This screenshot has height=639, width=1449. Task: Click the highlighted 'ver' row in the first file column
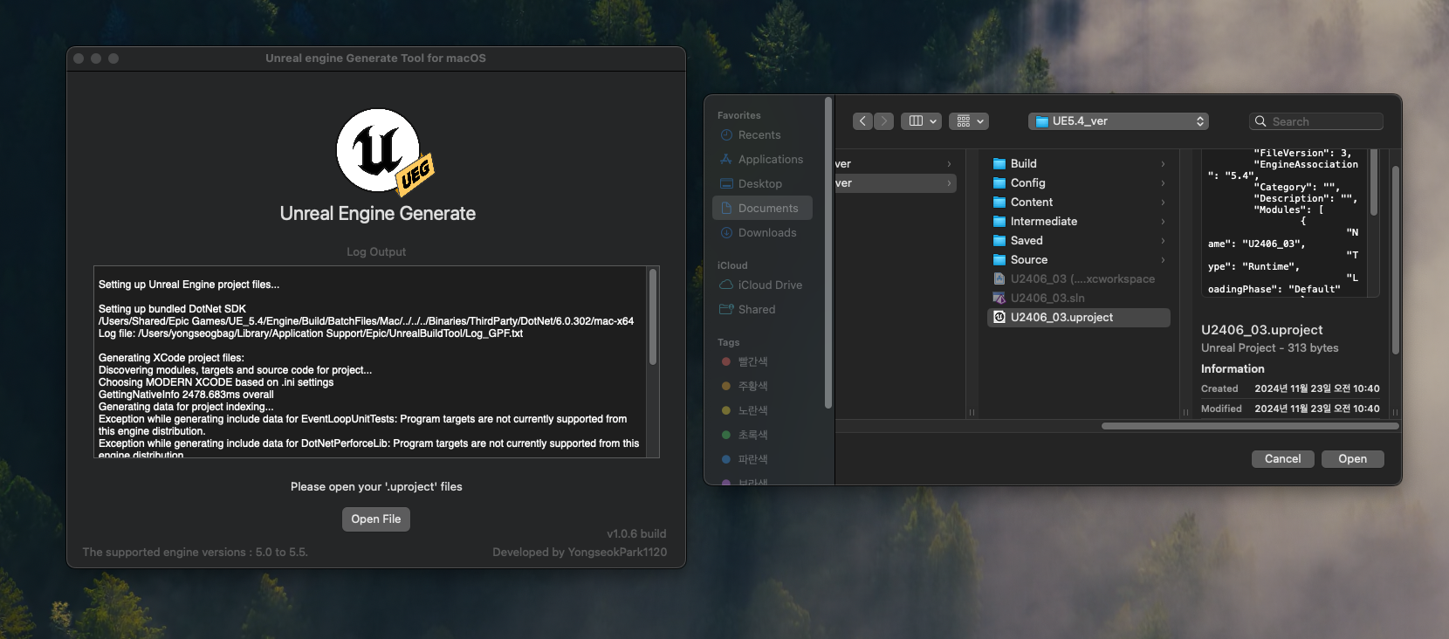tap(896, 183)
